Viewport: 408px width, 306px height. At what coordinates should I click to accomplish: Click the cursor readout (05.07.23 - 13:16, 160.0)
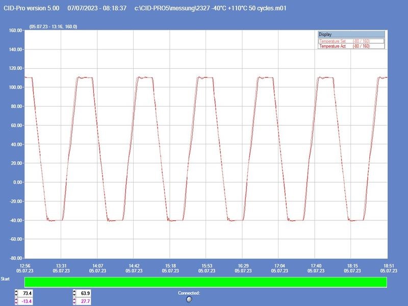click(53, 27)
